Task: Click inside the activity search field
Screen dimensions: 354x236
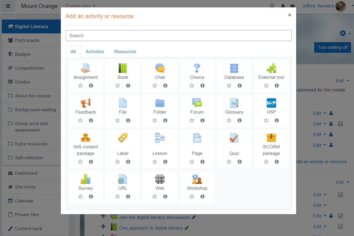Action: pos(178,35)
